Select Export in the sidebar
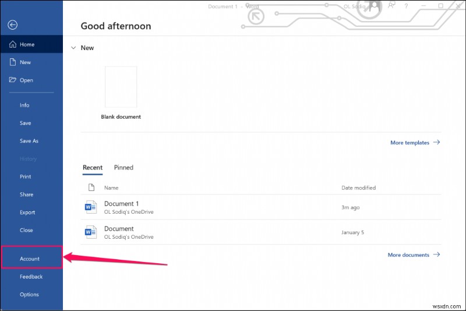 [x=27, y=213]
